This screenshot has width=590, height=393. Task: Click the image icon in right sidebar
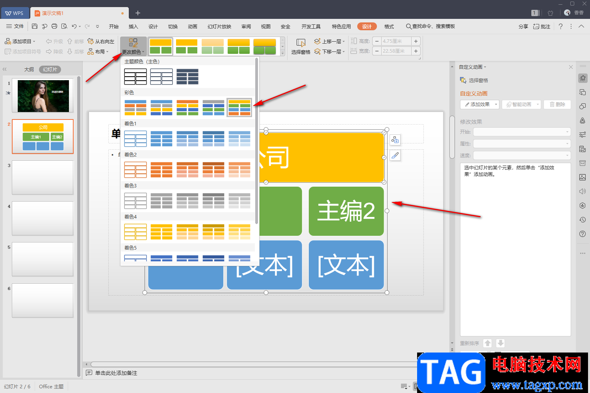point(583,177)
